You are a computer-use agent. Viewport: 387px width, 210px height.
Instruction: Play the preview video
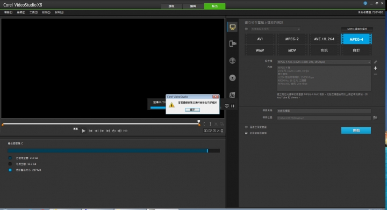click(x=84, y=131)
